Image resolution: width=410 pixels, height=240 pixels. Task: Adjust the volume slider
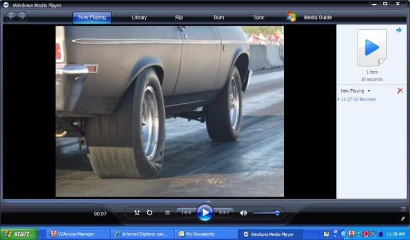coord(266,213)
